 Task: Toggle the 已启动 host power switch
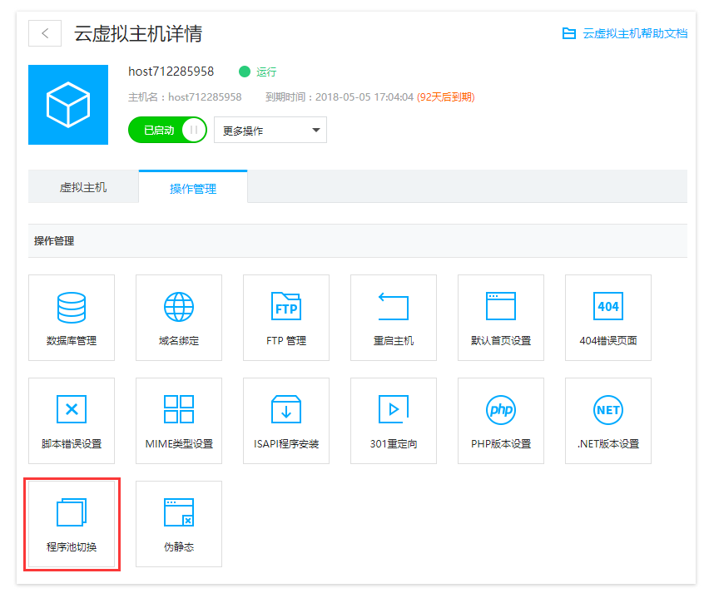pyautogui.click(x=167, y=131)
